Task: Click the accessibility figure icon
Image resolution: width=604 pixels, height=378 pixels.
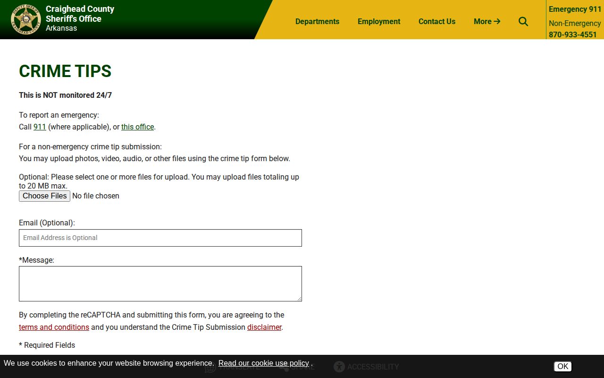Action: [x=339, y=367]
